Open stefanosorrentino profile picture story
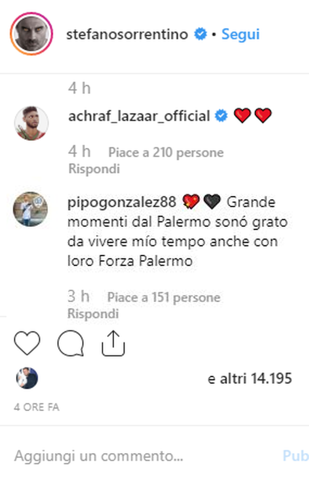309x486 pixels. 31,34
